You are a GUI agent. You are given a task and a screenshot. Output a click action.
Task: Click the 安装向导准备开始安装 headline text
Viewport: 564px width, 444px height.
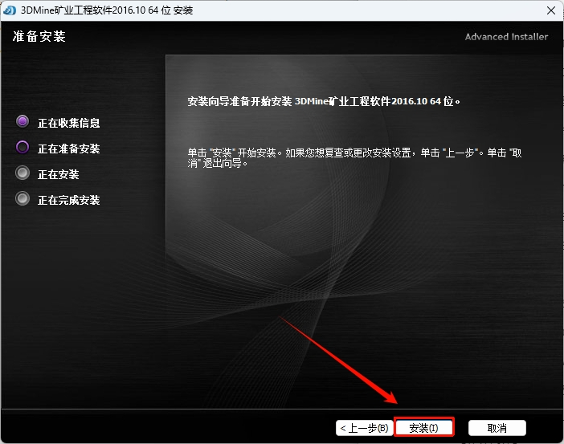(x=324, y=101)
